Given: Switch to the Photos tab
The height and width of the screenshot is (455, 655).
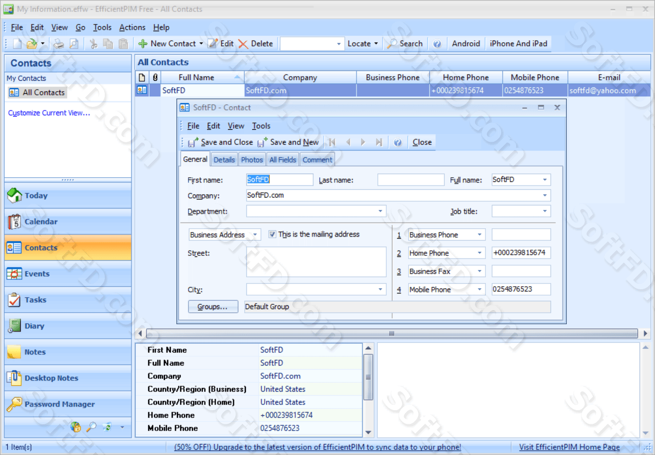Looking at the screenshot, I should click(252, 160).
